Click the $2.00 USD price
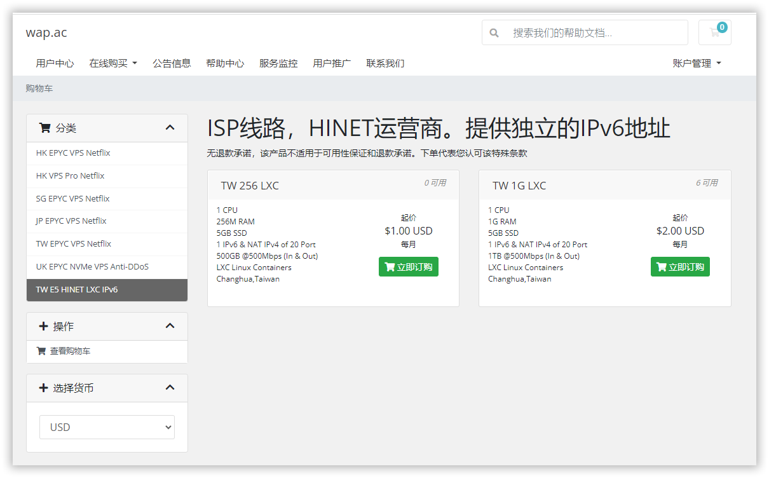The image size is (769, 478). click(x=680, y=231)
